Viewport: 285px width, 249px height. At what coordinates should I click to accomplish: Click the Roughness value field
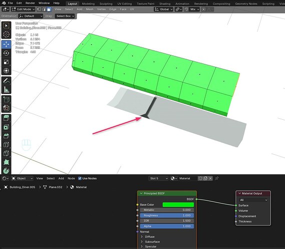click(x=167, y=216)
